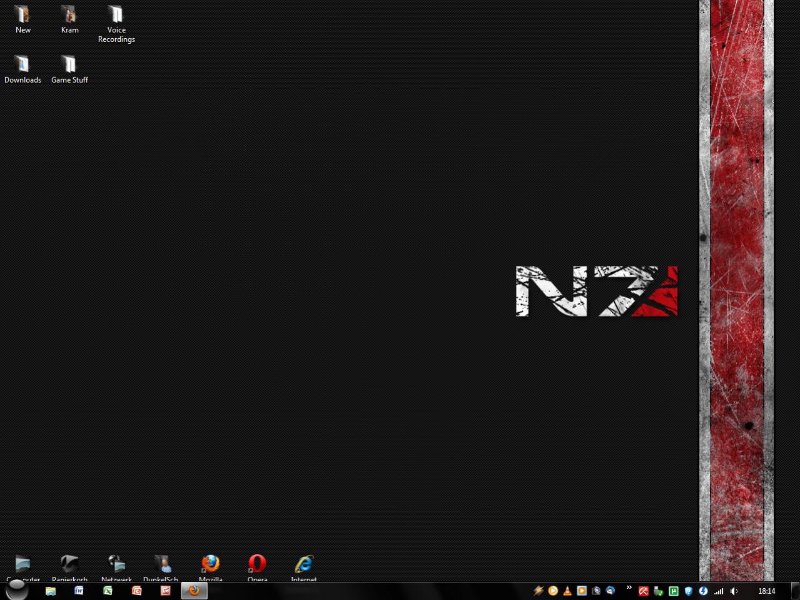Open the Downloads folder icon

pyautogui.click(x=23, y=69)
